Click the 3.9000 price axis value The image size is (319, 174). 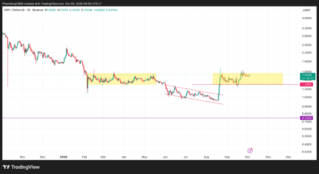coord(307,18)
